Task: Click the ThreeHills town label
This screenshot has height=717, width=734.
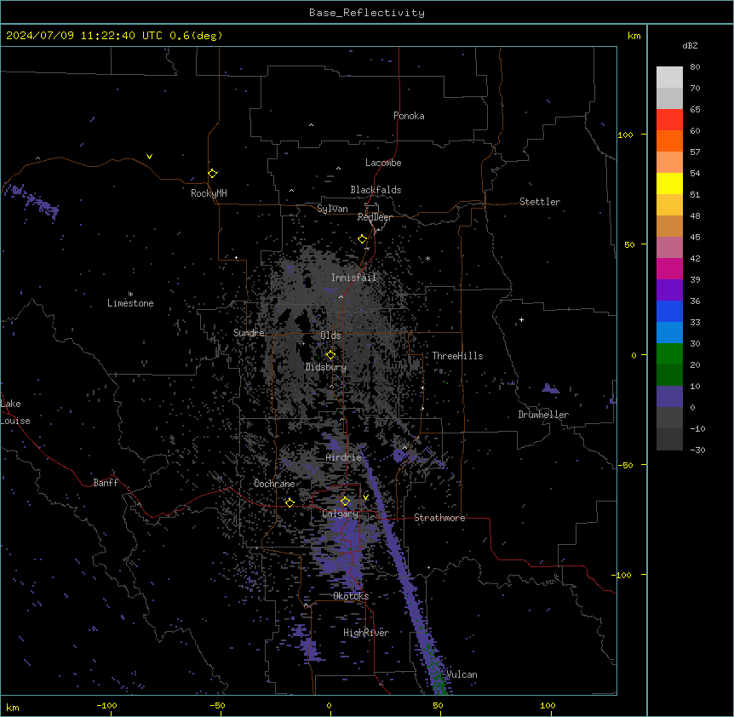Action: coord(457,356)
